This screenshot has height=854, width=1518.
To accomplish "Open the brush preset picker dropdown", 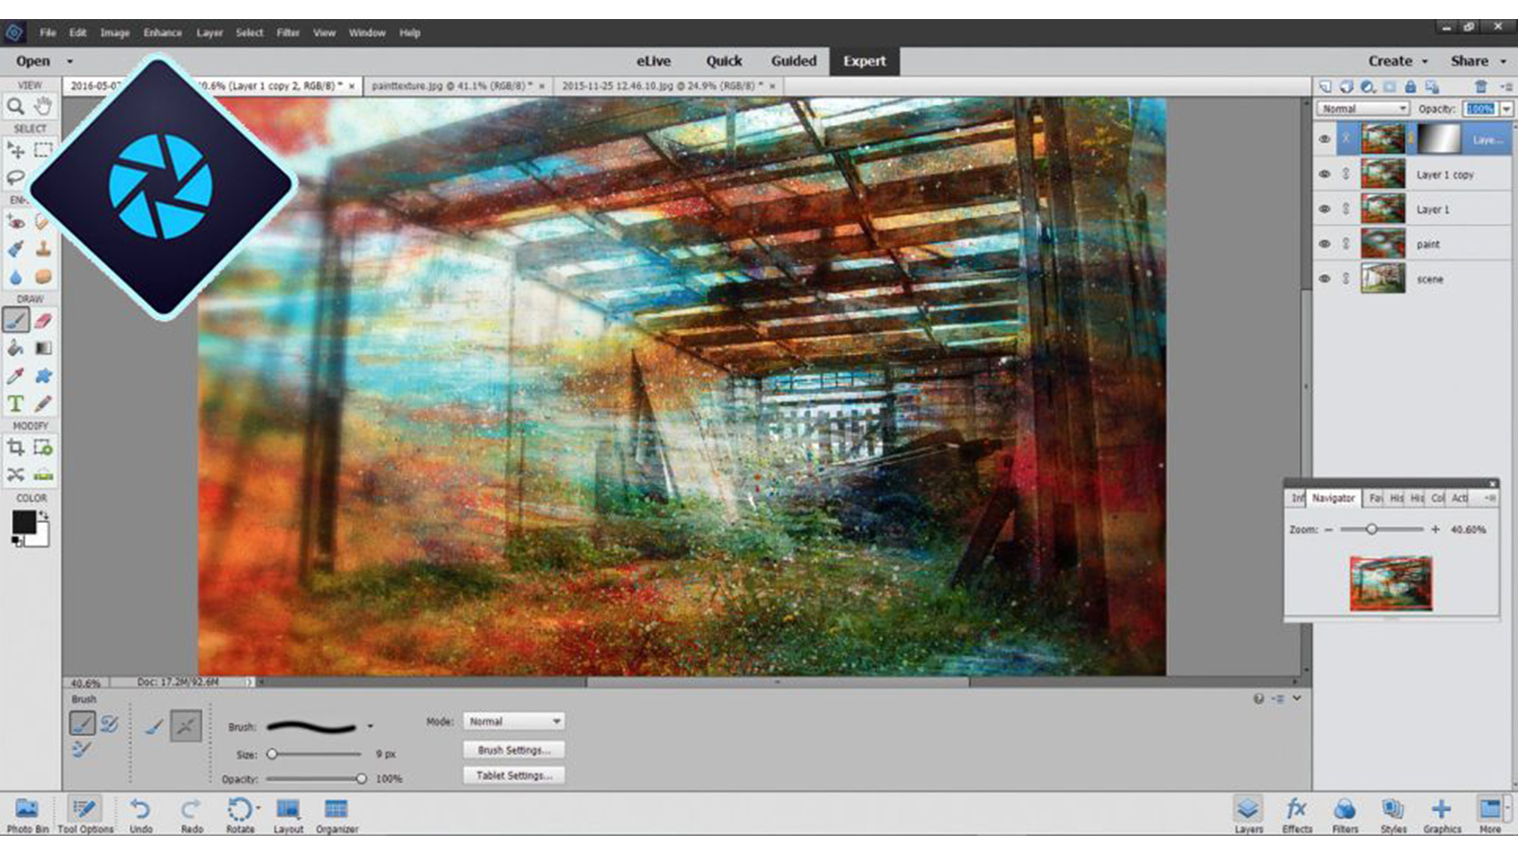I will [370, 727].
